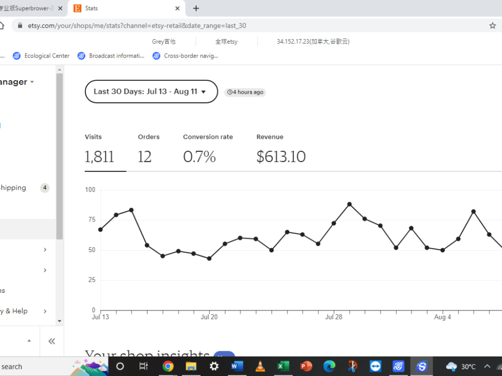Click the Grey吉他 profile label
This screenshot has width=502, height=376.
coord(164,42)
